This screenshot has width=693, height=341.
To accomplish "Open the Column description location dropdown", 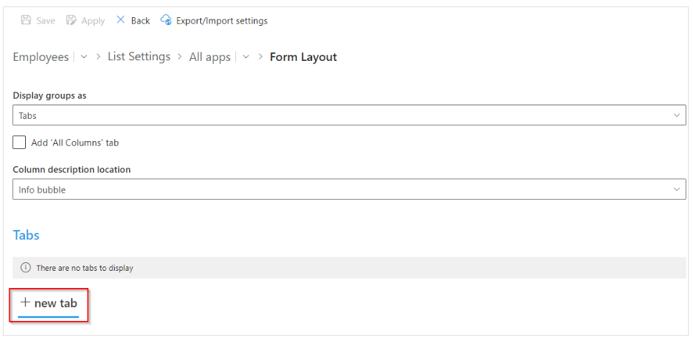I will pos(349,189).
